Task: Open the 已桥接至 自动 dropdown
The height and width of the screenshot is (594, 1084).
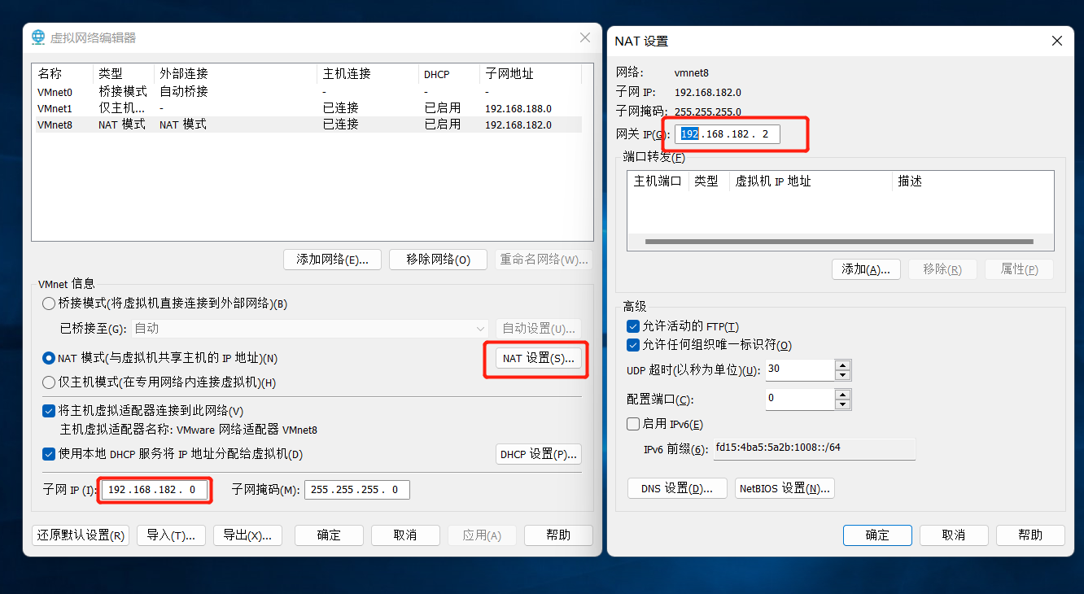Action: (310, 329)
